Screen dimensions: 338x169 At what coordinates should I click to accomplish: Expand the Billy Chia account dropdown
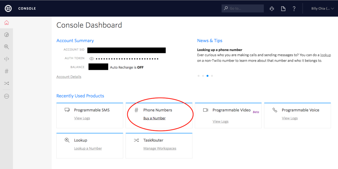322,9
